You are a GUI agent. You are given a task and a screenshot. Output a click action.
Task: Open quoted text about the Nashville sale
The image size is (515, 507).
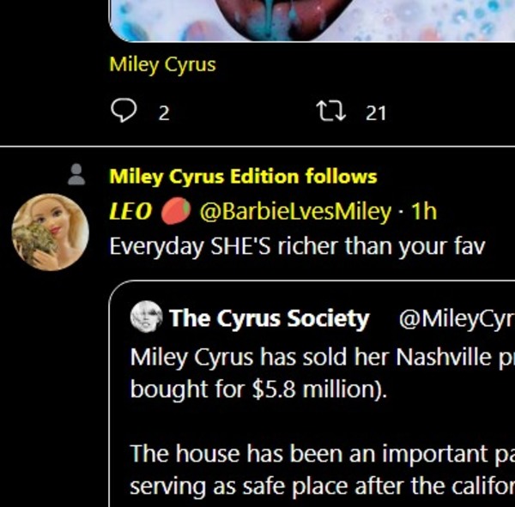[x=321, y=357]
